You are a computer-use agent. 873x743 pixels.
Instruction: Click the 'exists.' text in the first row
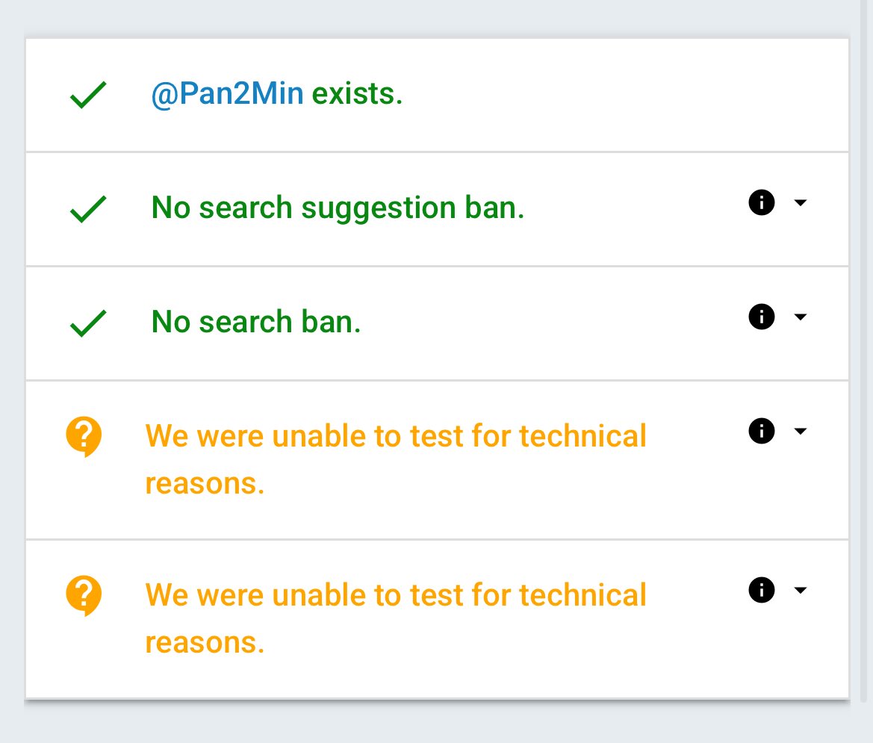(x=357, y=93)
